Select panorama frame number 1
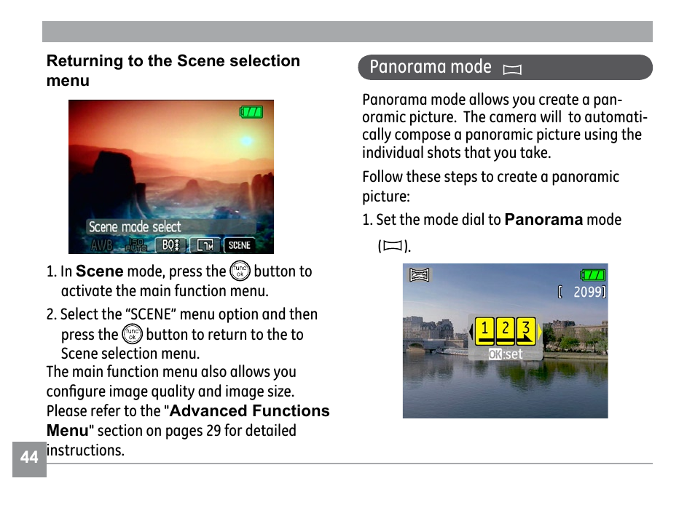 (485, 330)
